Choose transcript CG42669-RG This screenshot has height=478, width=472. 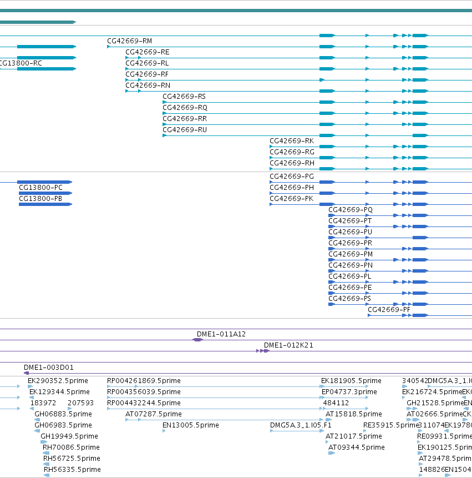coord(292,152)
